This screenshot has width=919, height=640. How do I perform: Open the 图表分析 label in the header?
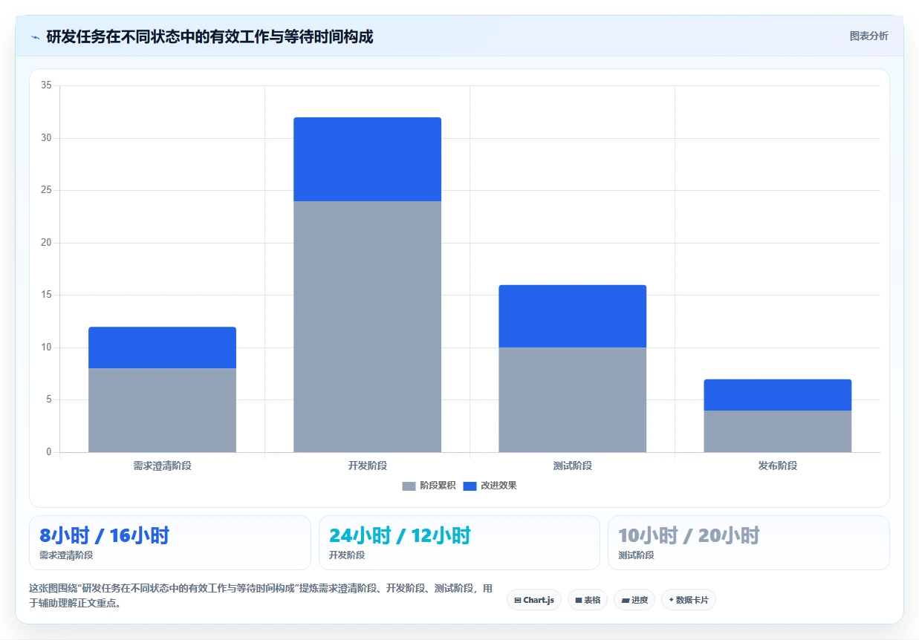click(x=868, y=36)
